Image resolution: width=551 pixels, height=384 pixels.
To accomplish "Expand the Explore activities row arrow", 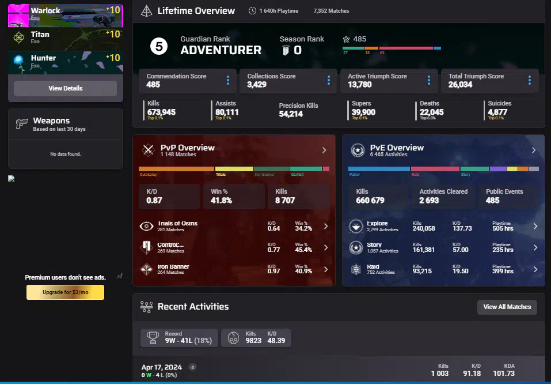I will (535, 226).
